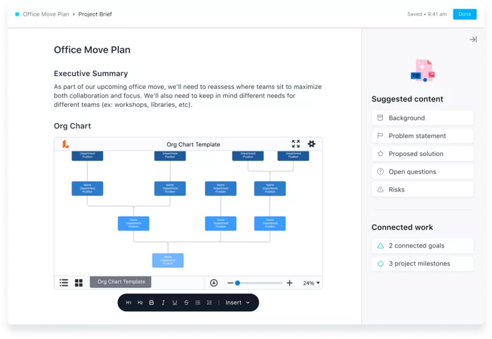Go to Office Move Plan breadcrumb
The width and height of the screenshot is (492, 339).
(46, 14)
